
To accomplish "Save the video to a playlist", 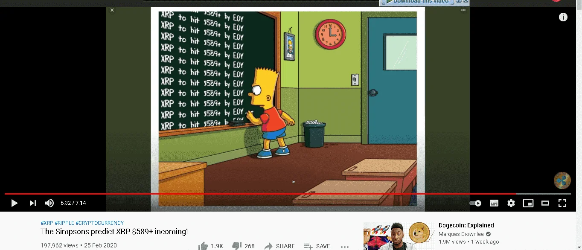I will (x=317, y=246).
